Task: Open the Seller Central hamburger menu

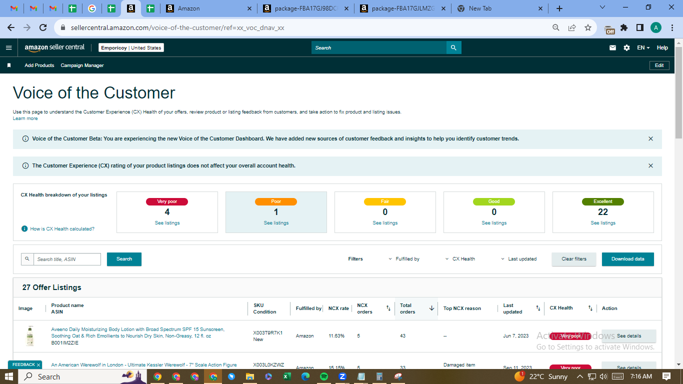Action: [8, 48]
